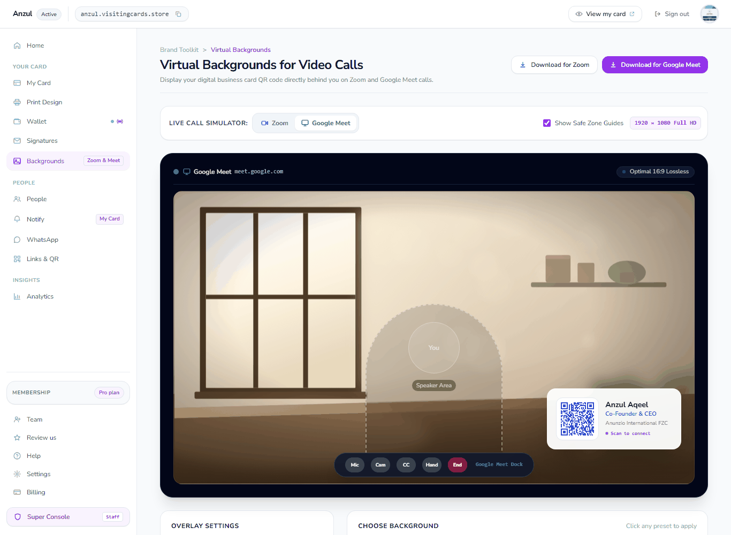Toggle Show Safe Zone Guides checkbox

coord(547,123)
